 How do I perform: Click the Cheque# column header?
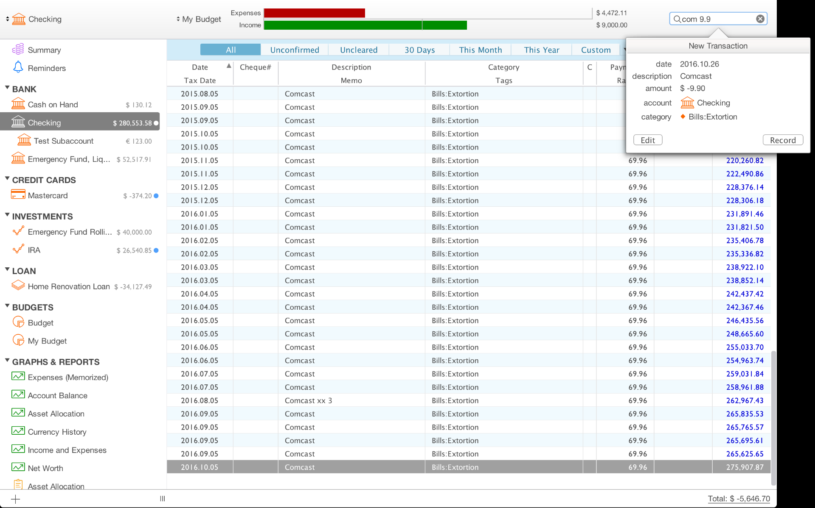tap(256, 67)
